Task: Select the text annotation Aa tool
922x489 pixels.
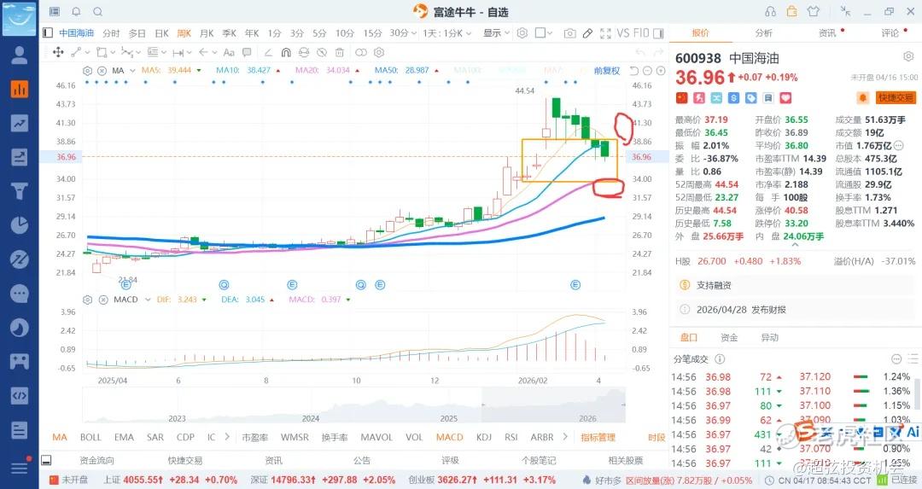Action: pyautogui.click(x=230, y=52)
